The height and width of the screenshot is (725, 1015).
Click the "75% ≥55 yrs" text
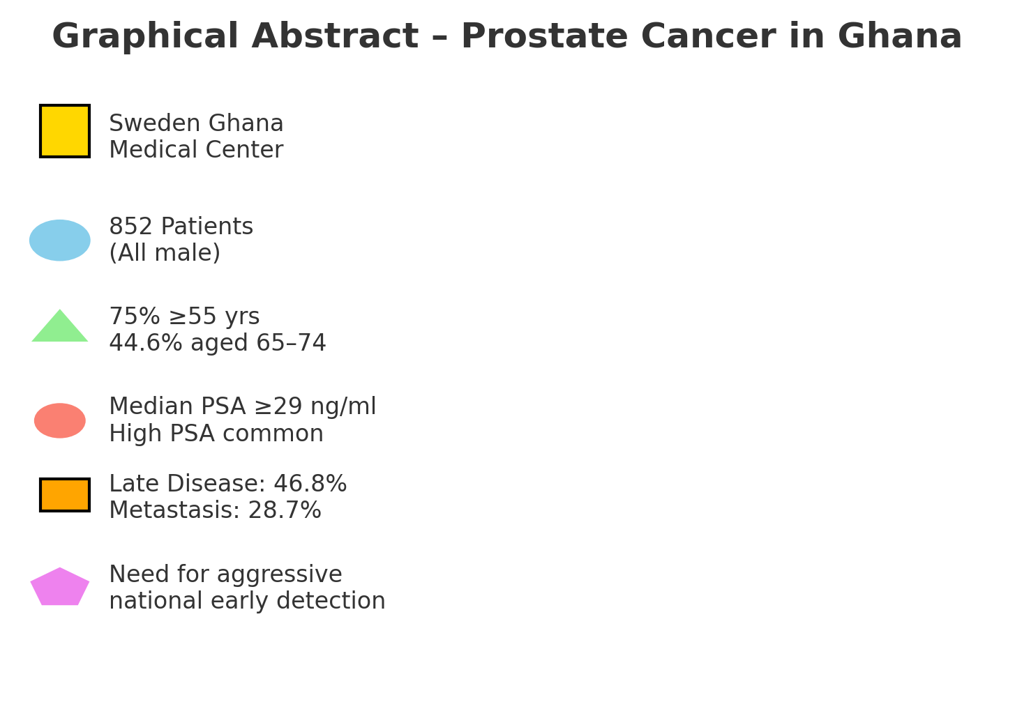[x=184, y=317]
